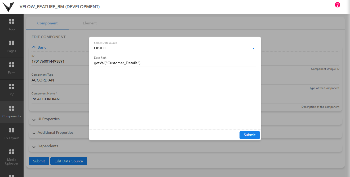Click the Type of the Component hint
The height and width of the screenshot is (177, 350).
coord(324,88)
